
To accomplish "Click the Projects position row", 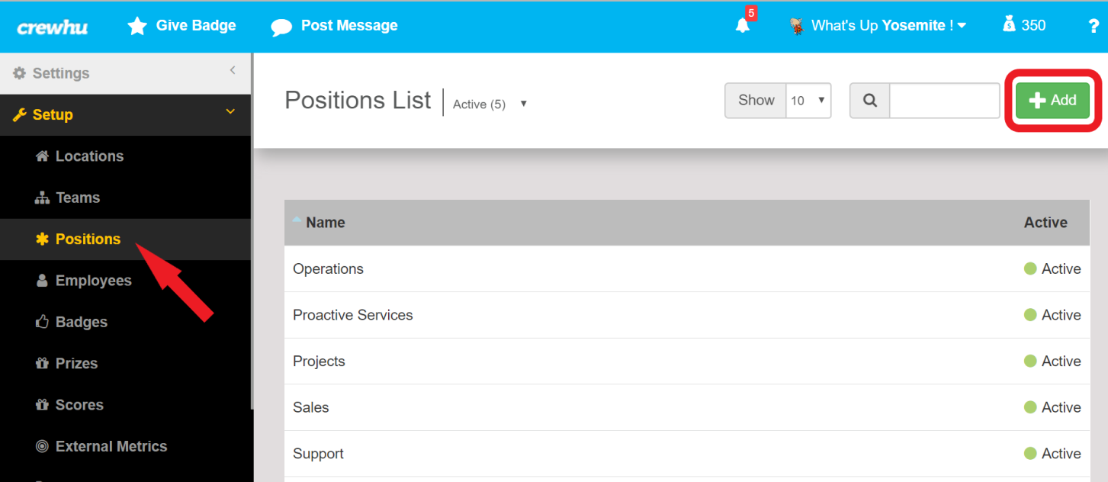I will 687,361.
